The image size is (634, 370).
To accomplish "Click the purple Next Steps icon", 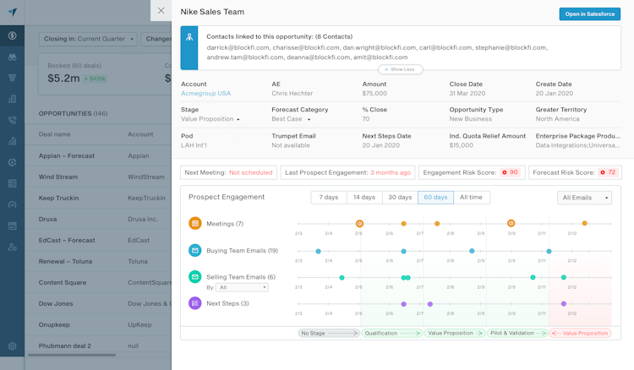I will point(195,303).
